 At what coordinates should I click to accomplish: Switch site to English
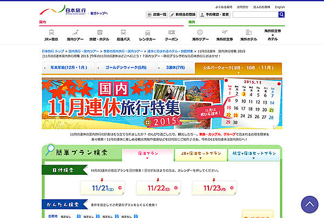280,7
